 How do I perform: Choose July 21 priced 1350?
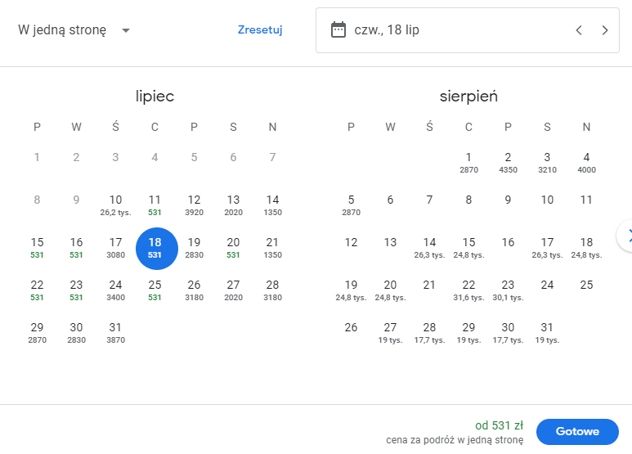272,248
